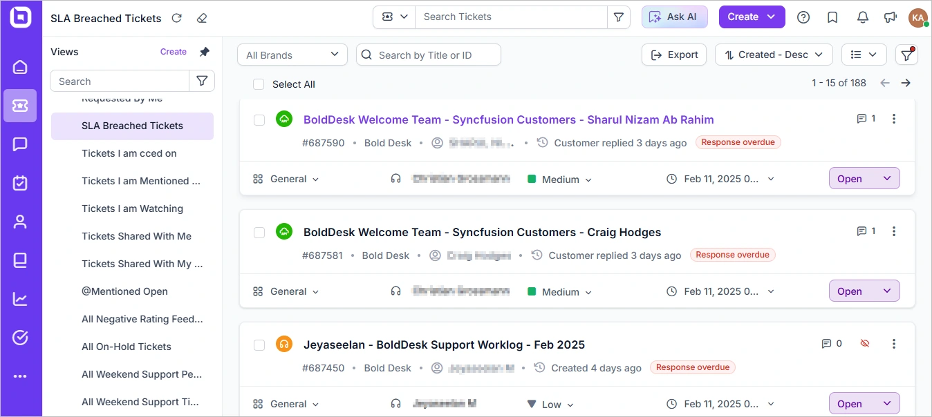Open the Reports chart sidebar icon

(20, 299)
